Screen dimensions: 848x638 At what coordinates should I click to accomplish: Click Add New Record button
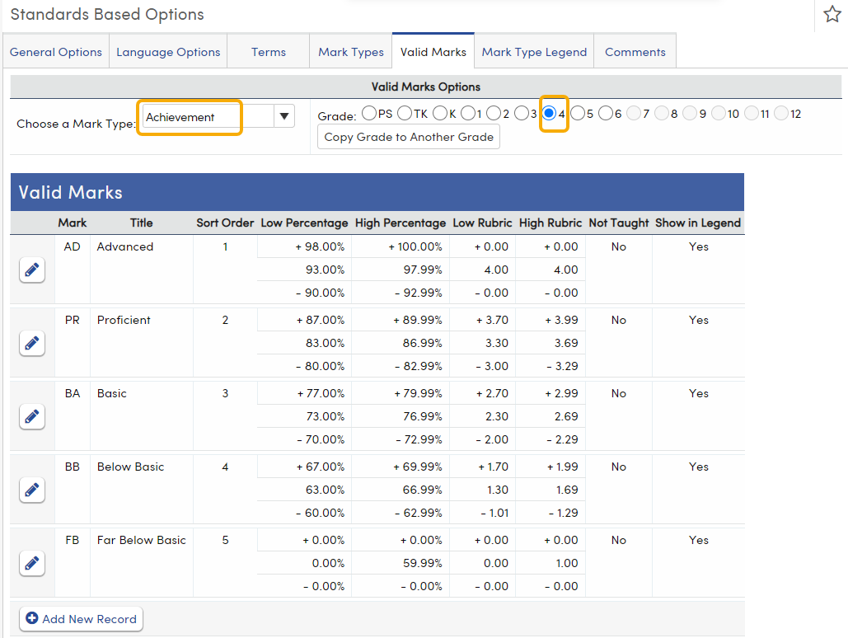click(x=81, y=618)
